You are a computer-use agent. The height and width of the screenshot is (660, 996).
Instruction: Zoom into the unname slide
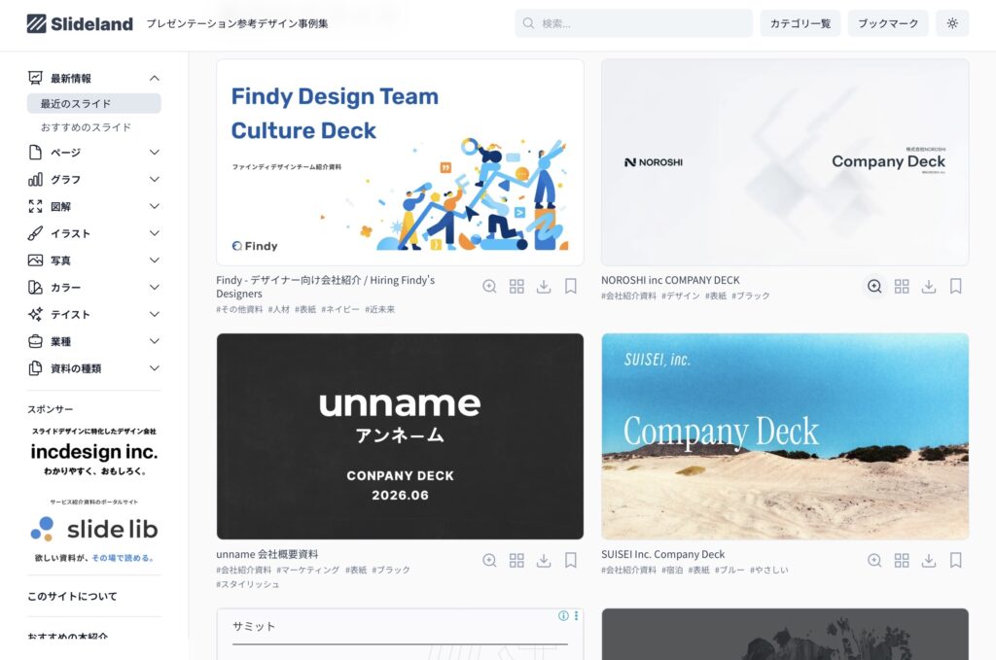(x=489, y=560)
